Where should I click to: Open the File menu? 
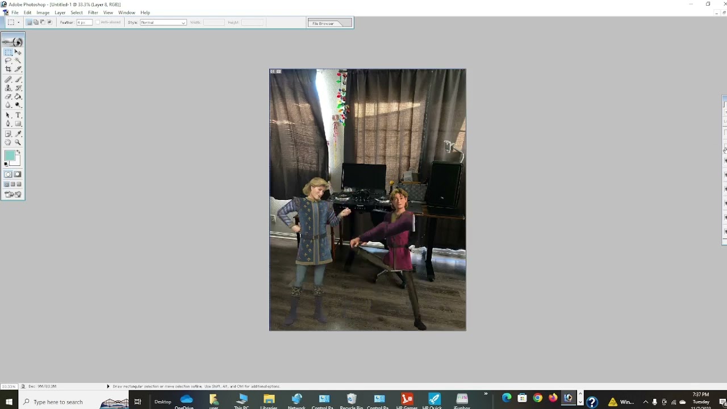15,12
